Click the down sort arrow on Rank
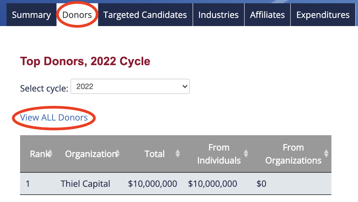The width and height of the screenshot is (358, 202). point(50,155)
